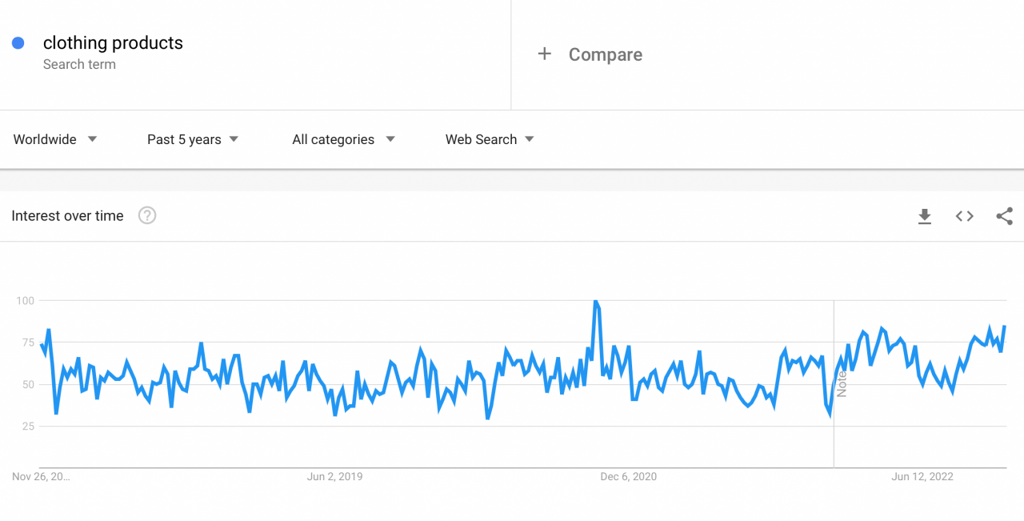
Task: Click the help question mark icon
Action: [146, 215]
